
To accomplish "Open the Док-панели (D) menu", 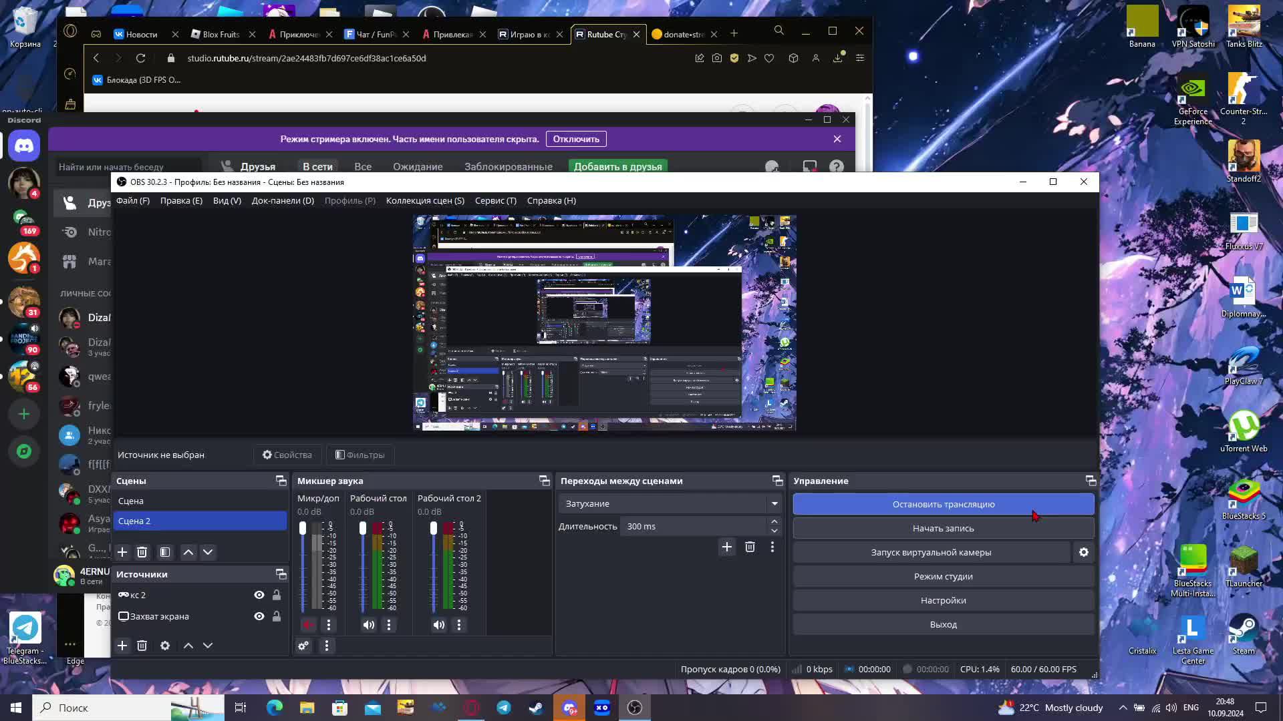I will click(283, 200).
